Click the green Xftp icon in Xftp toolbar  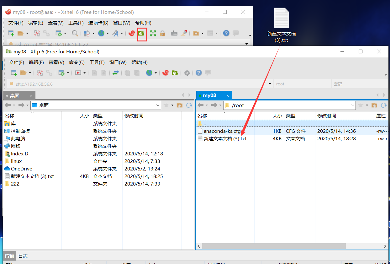click(x=175, y=73)
